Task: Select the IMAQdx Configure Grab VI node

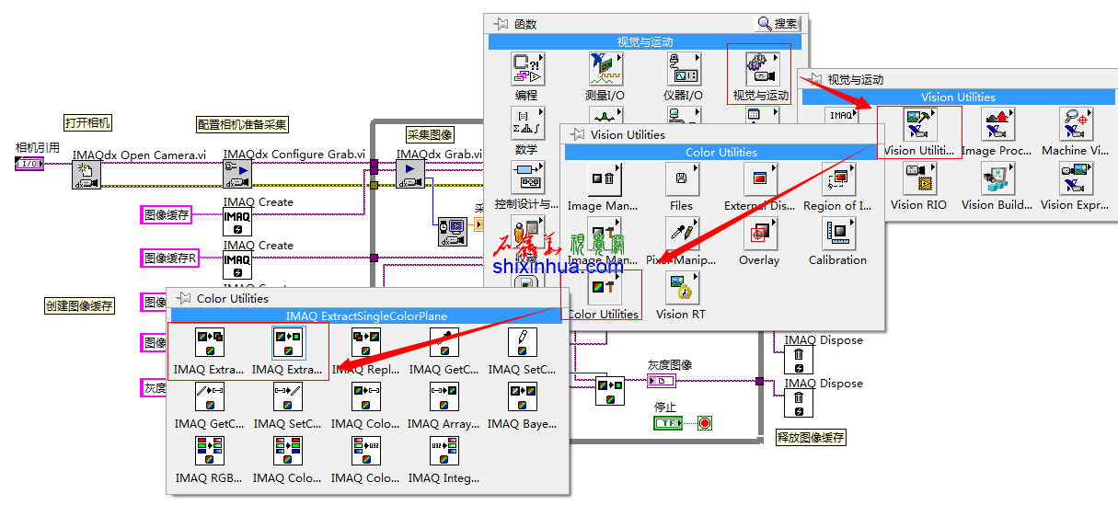Action: tap(237, 174)
